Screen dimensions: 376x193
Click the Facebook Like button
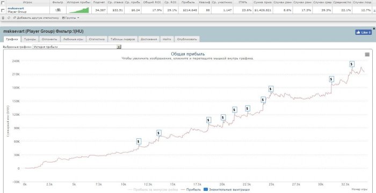pyautogui.click(x=363, y=32)
